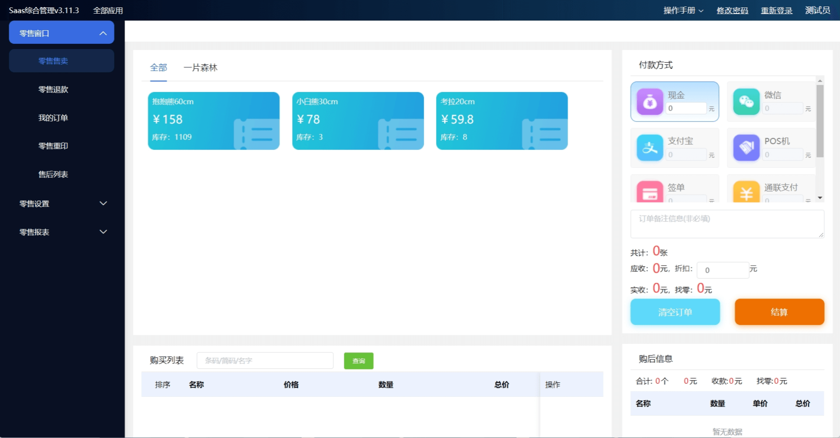Collapse the 零售窗口 menu section
Viewport: 840px width, 438px height.
pyautogui.click(x=61, y=33)
